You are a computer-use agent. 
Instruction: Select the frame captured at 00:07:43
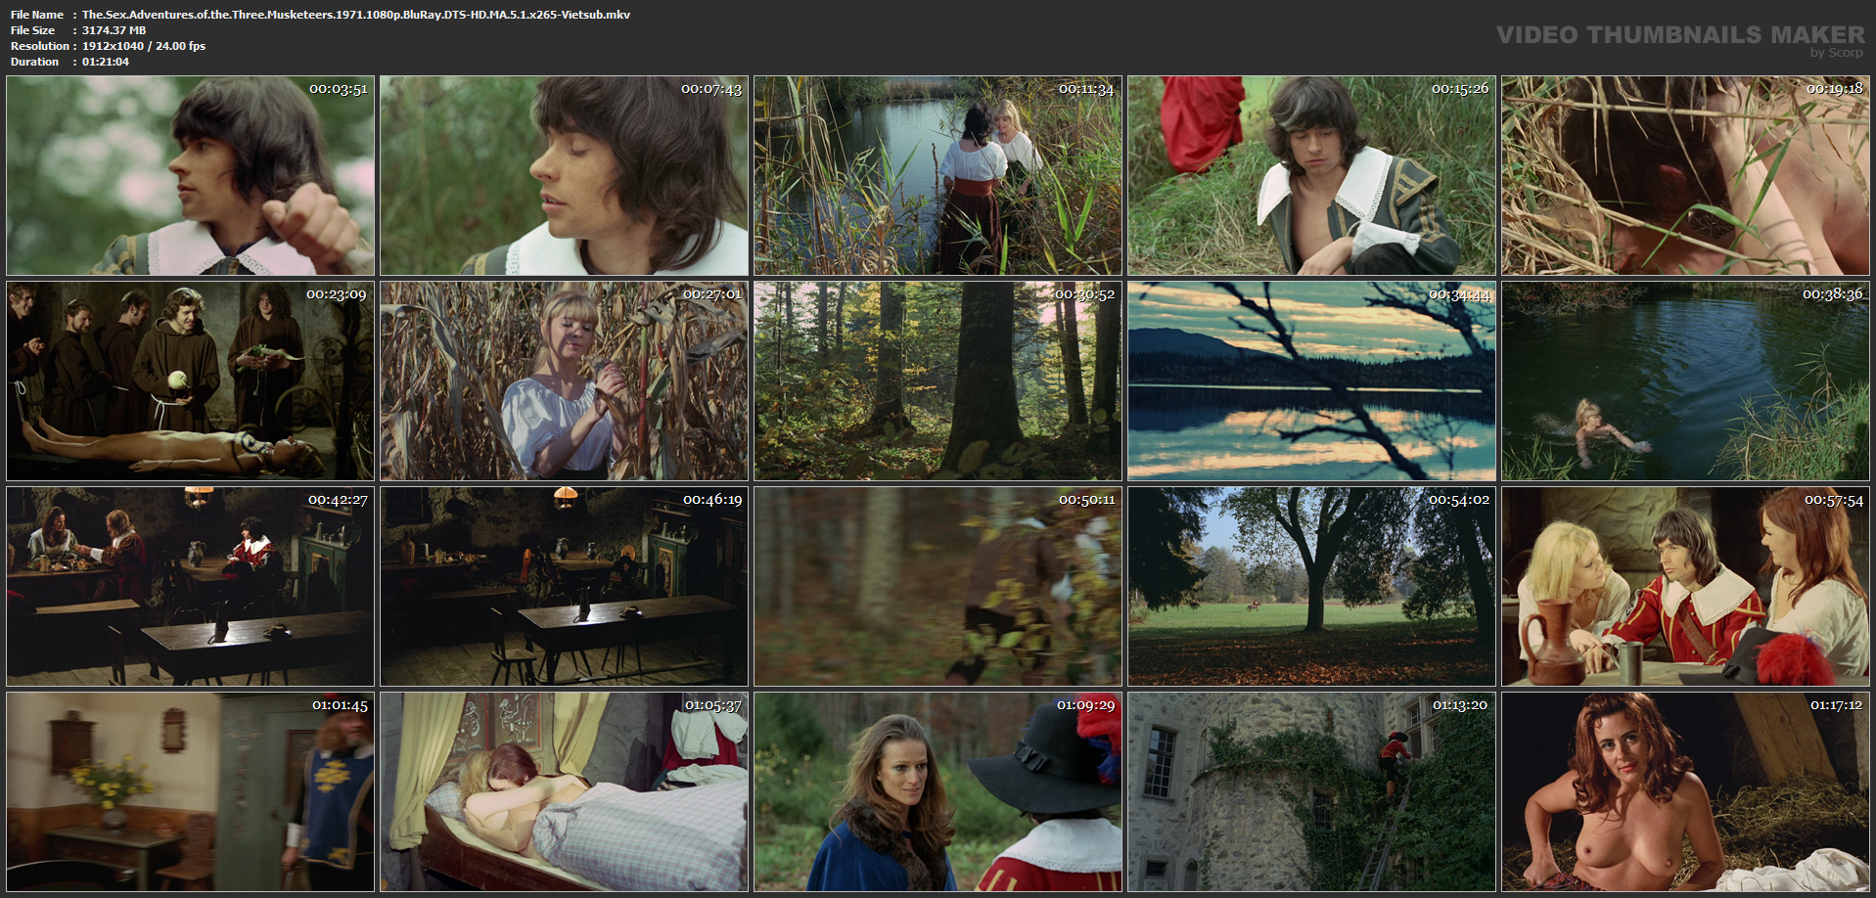point(565,176)
